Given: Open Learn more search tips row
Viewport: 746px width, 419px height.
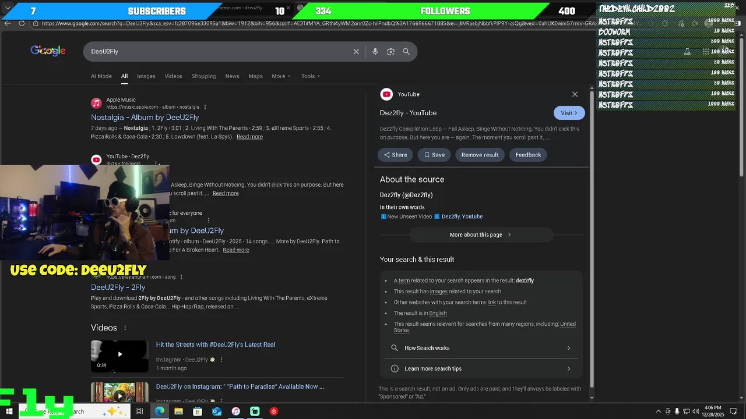Looking at the screenshot, I should click(481, 368).
